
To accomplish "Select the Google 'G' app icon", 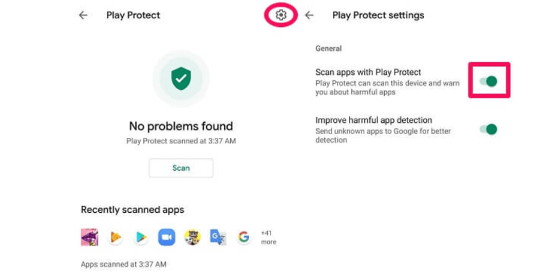I will coord(244,237).
